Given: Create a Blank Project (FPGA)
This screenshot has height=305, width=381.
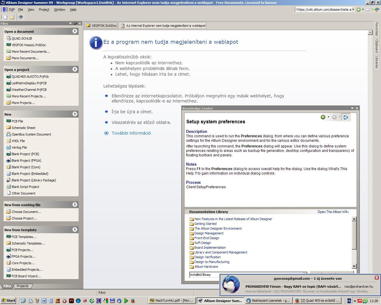Looking at the screenshot, I should click(26, 161).
